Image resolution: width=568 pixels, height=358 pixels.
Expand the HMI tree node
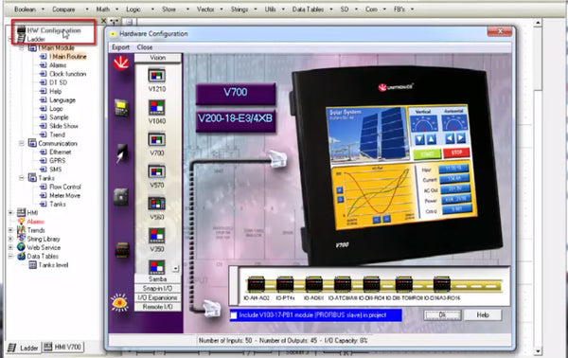click(x=10, y=213)
